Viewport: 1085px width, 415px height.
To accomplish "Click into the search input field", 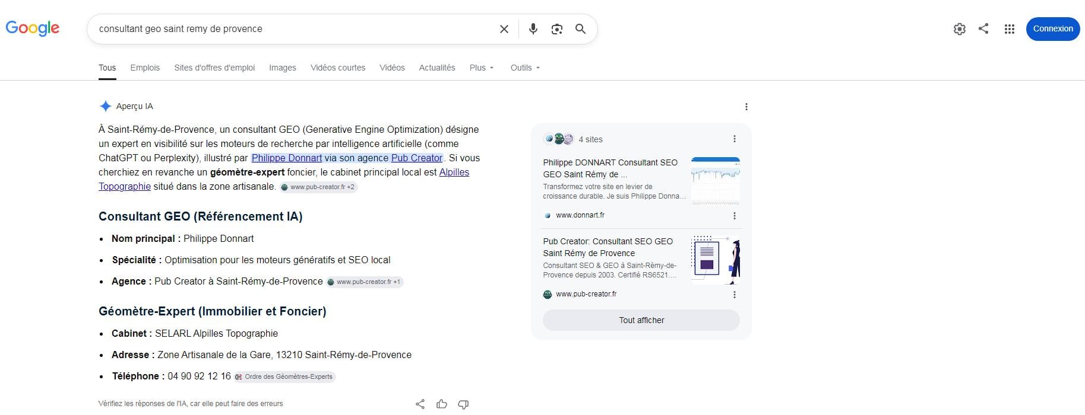I will tap(294, 29).
